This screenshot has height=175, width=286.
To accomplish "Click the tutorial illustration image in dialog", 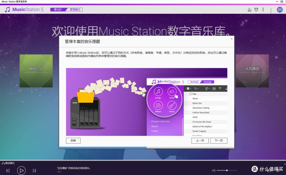I will pyautogui.click(x=147, y=102).
